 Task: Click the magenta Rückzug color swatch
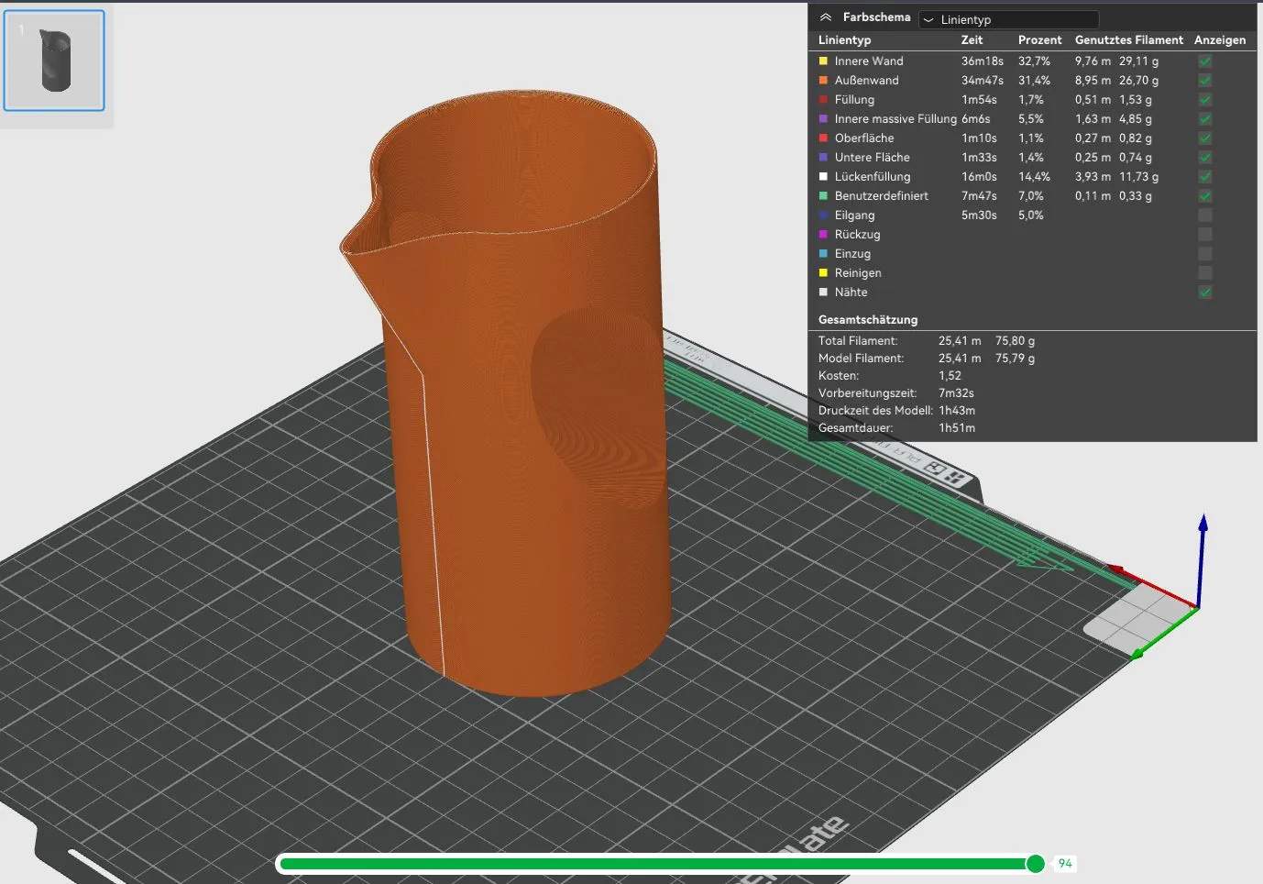[823, 235]
